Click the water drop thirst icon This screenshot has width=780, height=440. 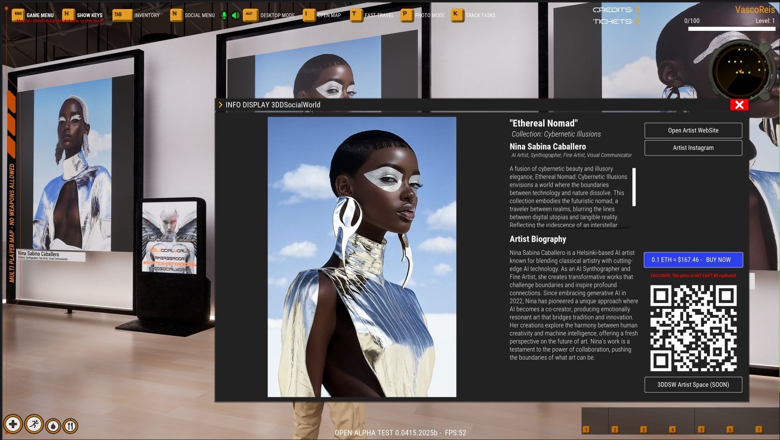53,426
